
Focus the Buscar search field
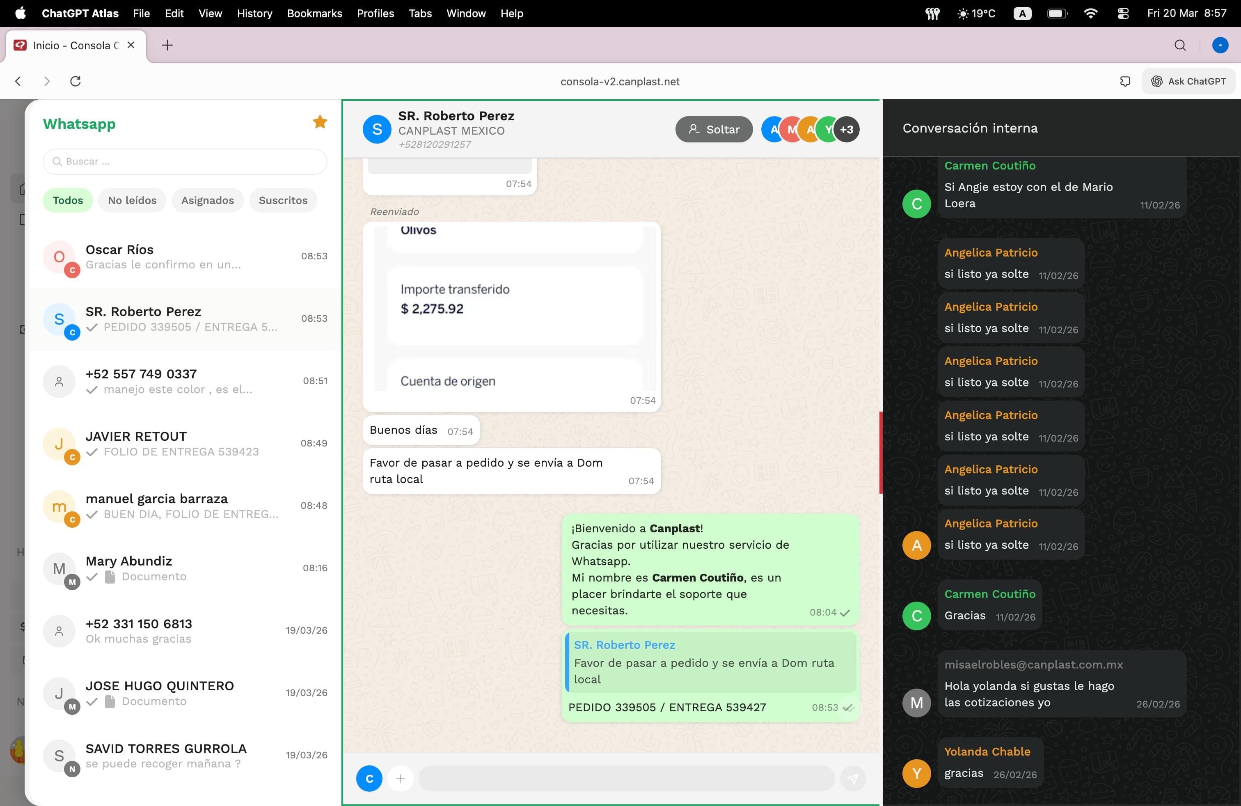185,162
